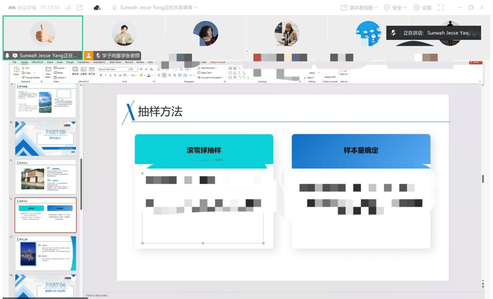Toggle Italic formatting
Viewport: 493px width, 299px height.
click(x=105, y=75)
